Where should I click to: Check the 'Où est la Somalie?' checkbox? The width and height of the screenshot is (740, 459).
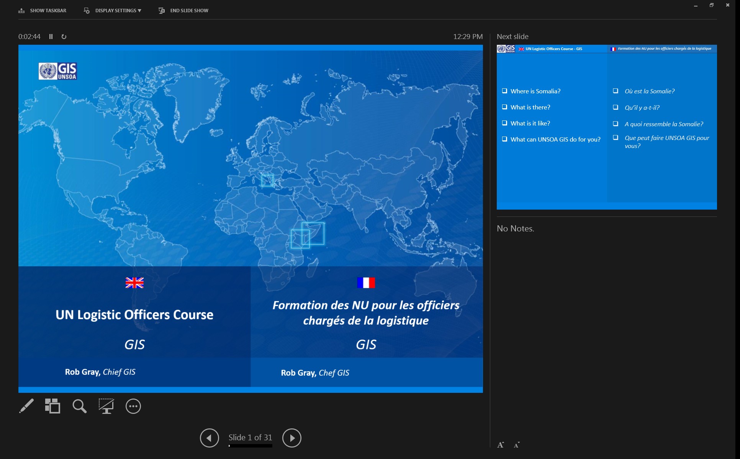(616, 91)
